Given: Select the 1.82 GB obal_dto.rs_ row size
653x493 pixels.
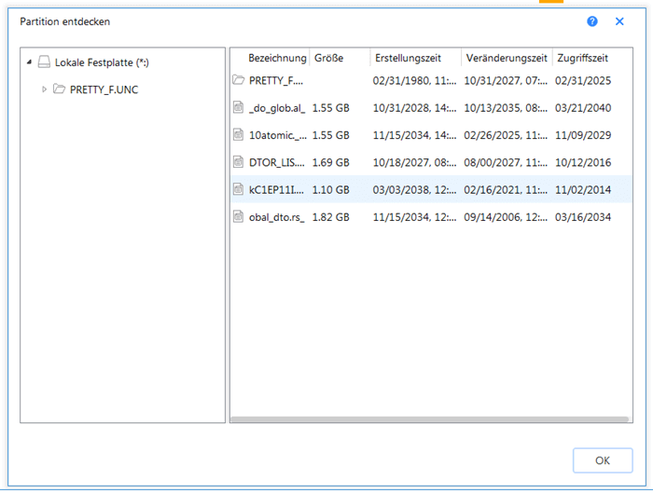Looking at the screenshot, I should click(x=331, y=217).
